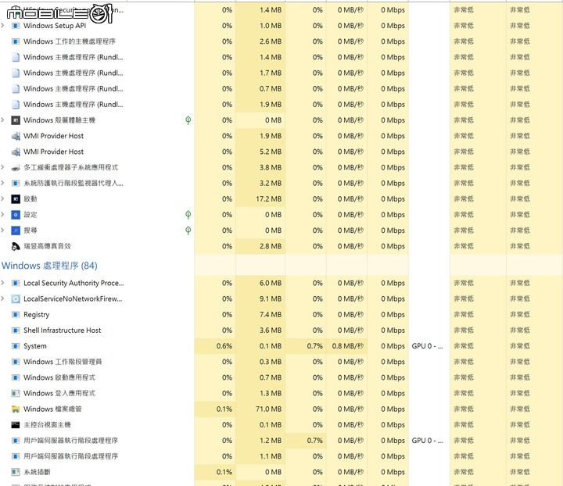Expand the 系統防護執行階段監視器代理人 process group

pyautogui.click(x=3, y=184)
